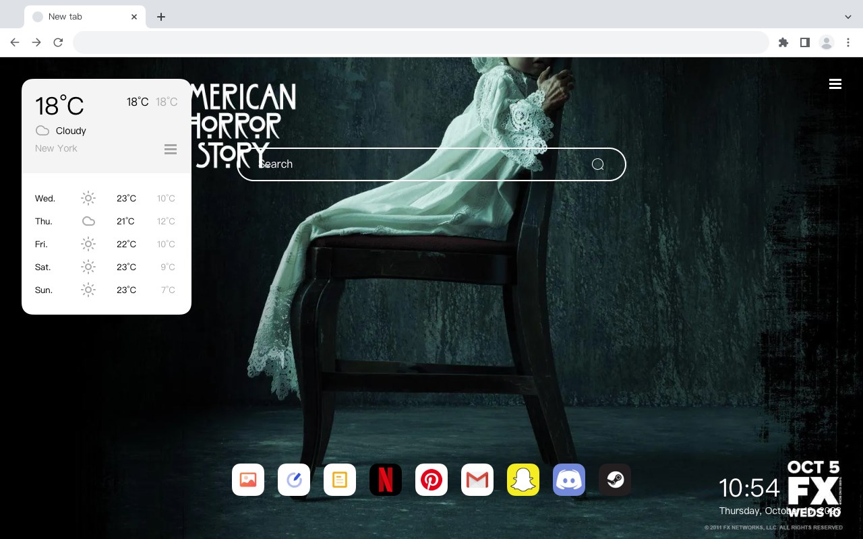Viewport: 863px width, 539px height.
Task: Click Thursday's cloud forecast icon
Action: (88, 221)
